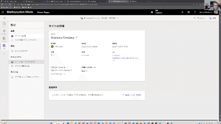Click the site owner's green avatar
Image resolution: width=221 pixels, height=124 pixels.
[52, 46]
